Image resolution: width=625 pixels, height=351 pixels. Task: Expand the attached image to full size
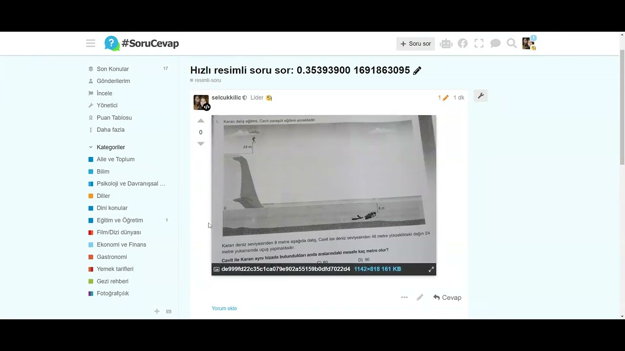tap(431, 269)
